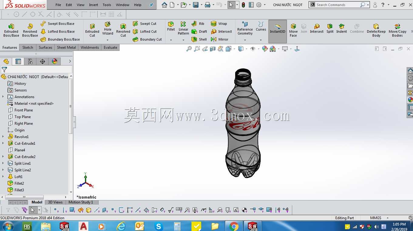This screenshot has height=231, width=413.
Task: Select the Revolved Boss/Base tool
Action: 30,30
